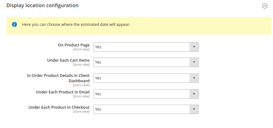Click the Under Each Cart Items arrow

pos(194,62)
